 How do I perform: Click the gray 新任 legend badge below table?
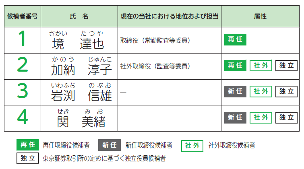click(x=109, y=145)
